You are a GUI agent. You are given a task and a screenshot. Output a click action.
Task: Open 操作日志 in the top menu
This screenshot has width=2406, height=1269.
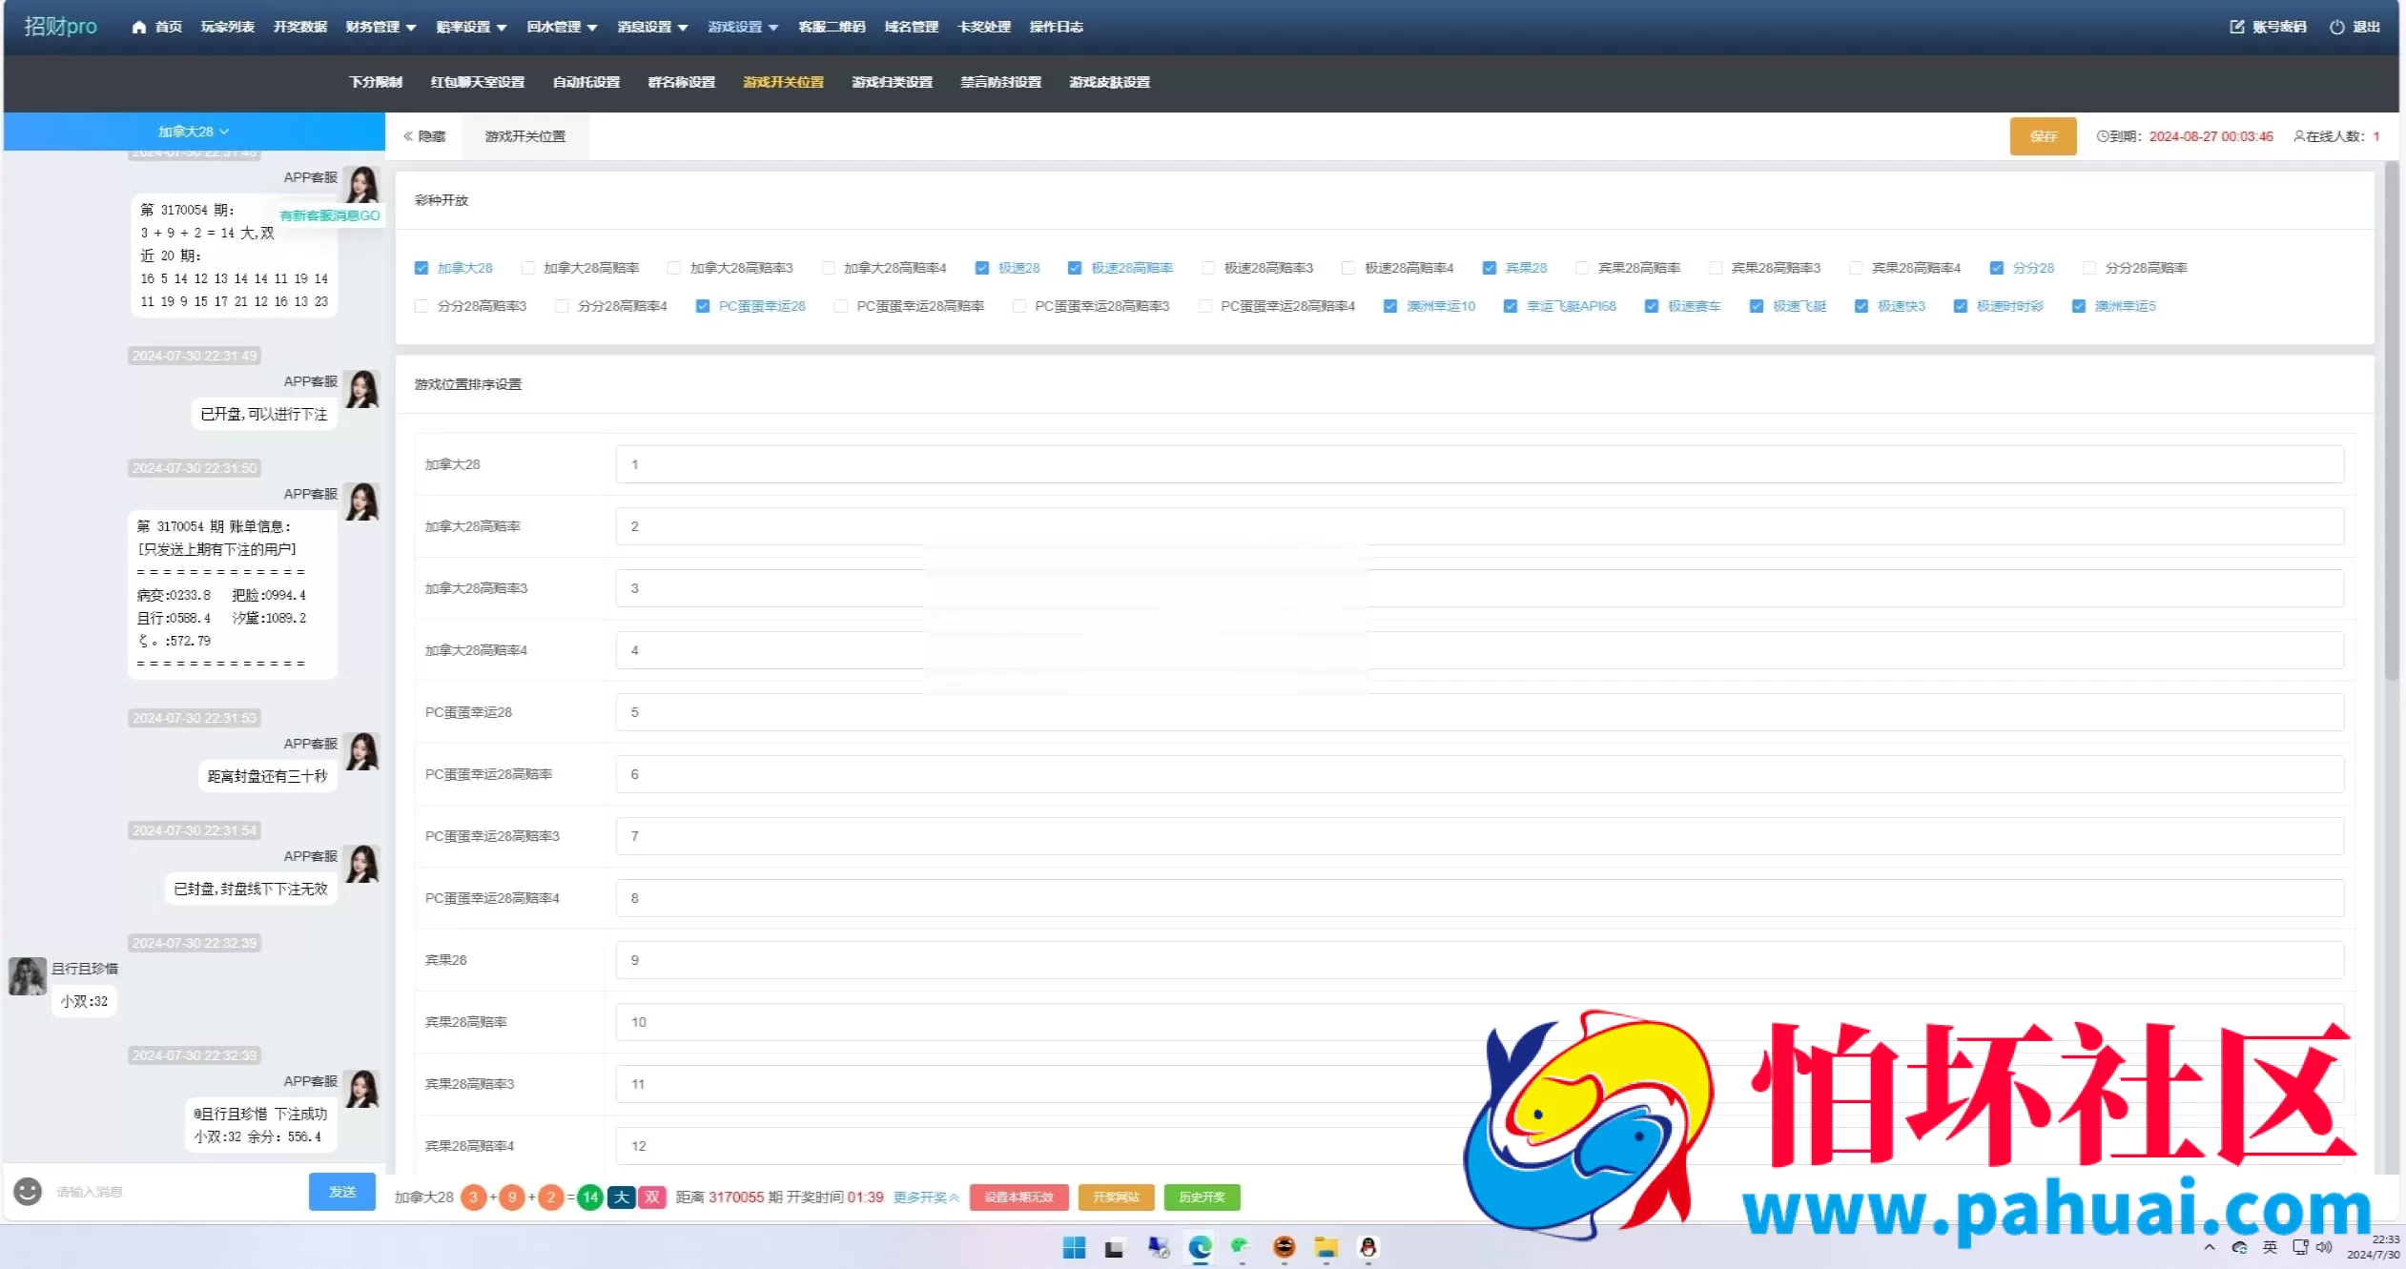pyautogui.click(x=1056, y=27)
